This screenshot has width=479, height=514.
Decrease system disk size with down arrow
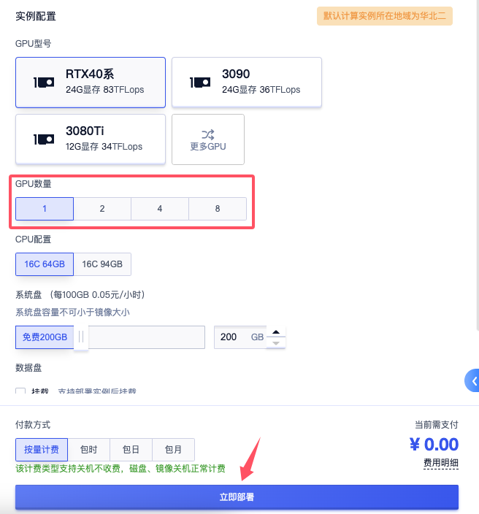coord(276,343)
